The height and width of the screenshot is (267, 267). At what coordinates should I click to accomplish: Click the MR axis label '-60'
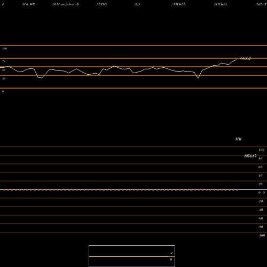tap(261, 218)
